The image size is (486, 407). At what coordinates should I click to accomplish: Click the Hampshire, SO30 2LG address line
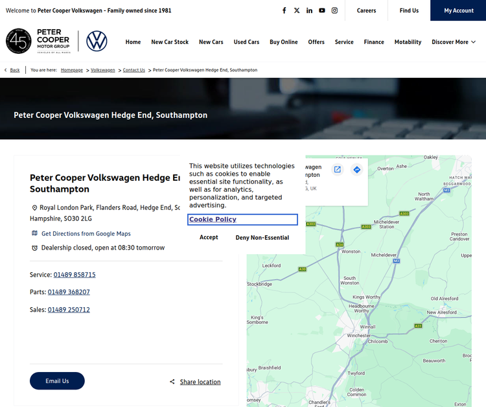coord(61,218)
